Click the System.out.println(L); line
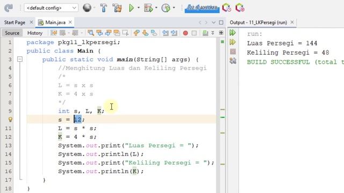The image size is (344, 193). (101, 154)
